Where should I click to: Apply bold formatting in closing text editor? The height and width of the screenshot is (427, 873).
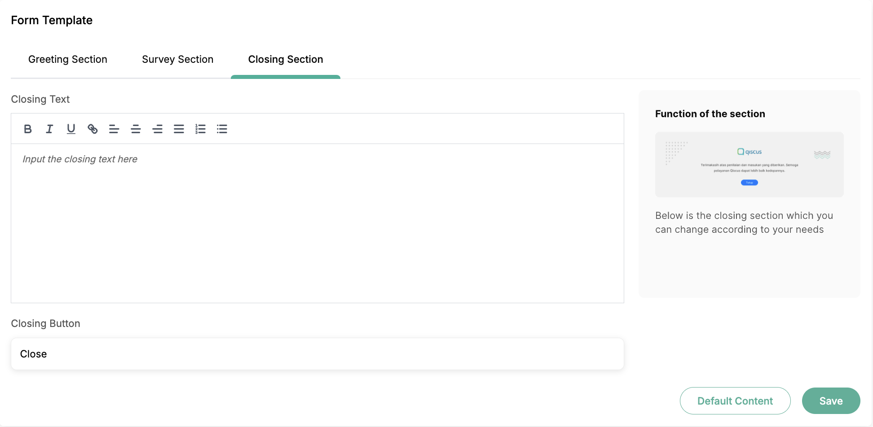(x=28, y=129)
